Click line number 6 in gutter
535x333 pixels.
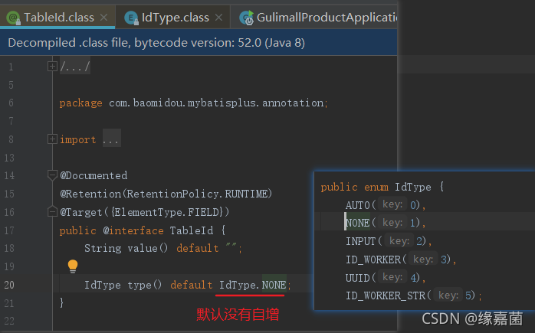(11, 103)
